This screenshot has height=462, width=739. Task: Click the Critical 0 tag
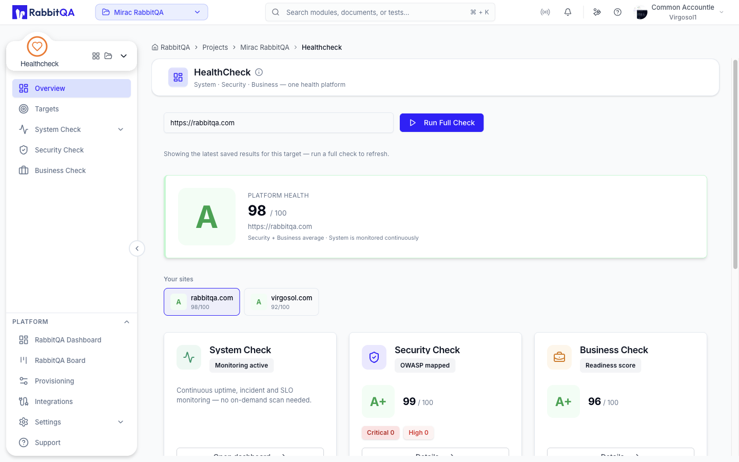[x=381, y=433]
